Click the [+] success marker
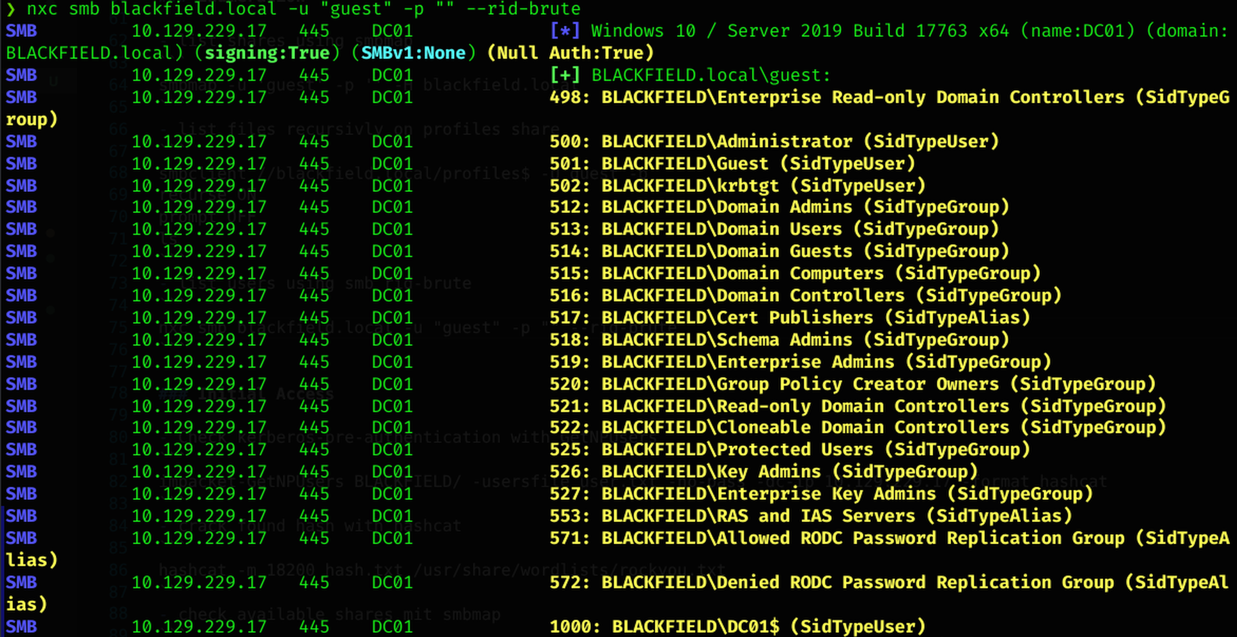Viewport: 1237px width, 637px height. tap(565, 75)
